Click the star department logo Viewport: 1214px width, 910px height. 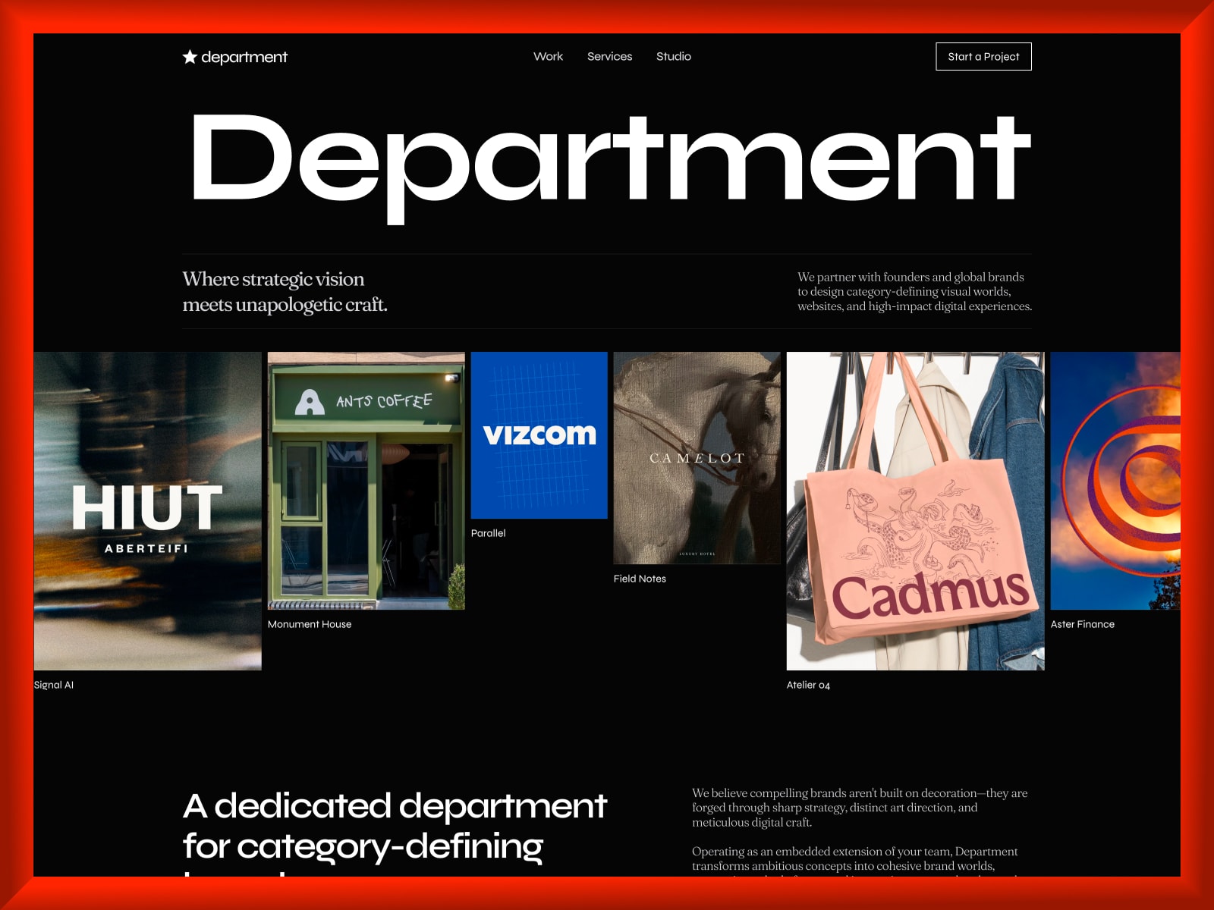[x=235, y=57]
